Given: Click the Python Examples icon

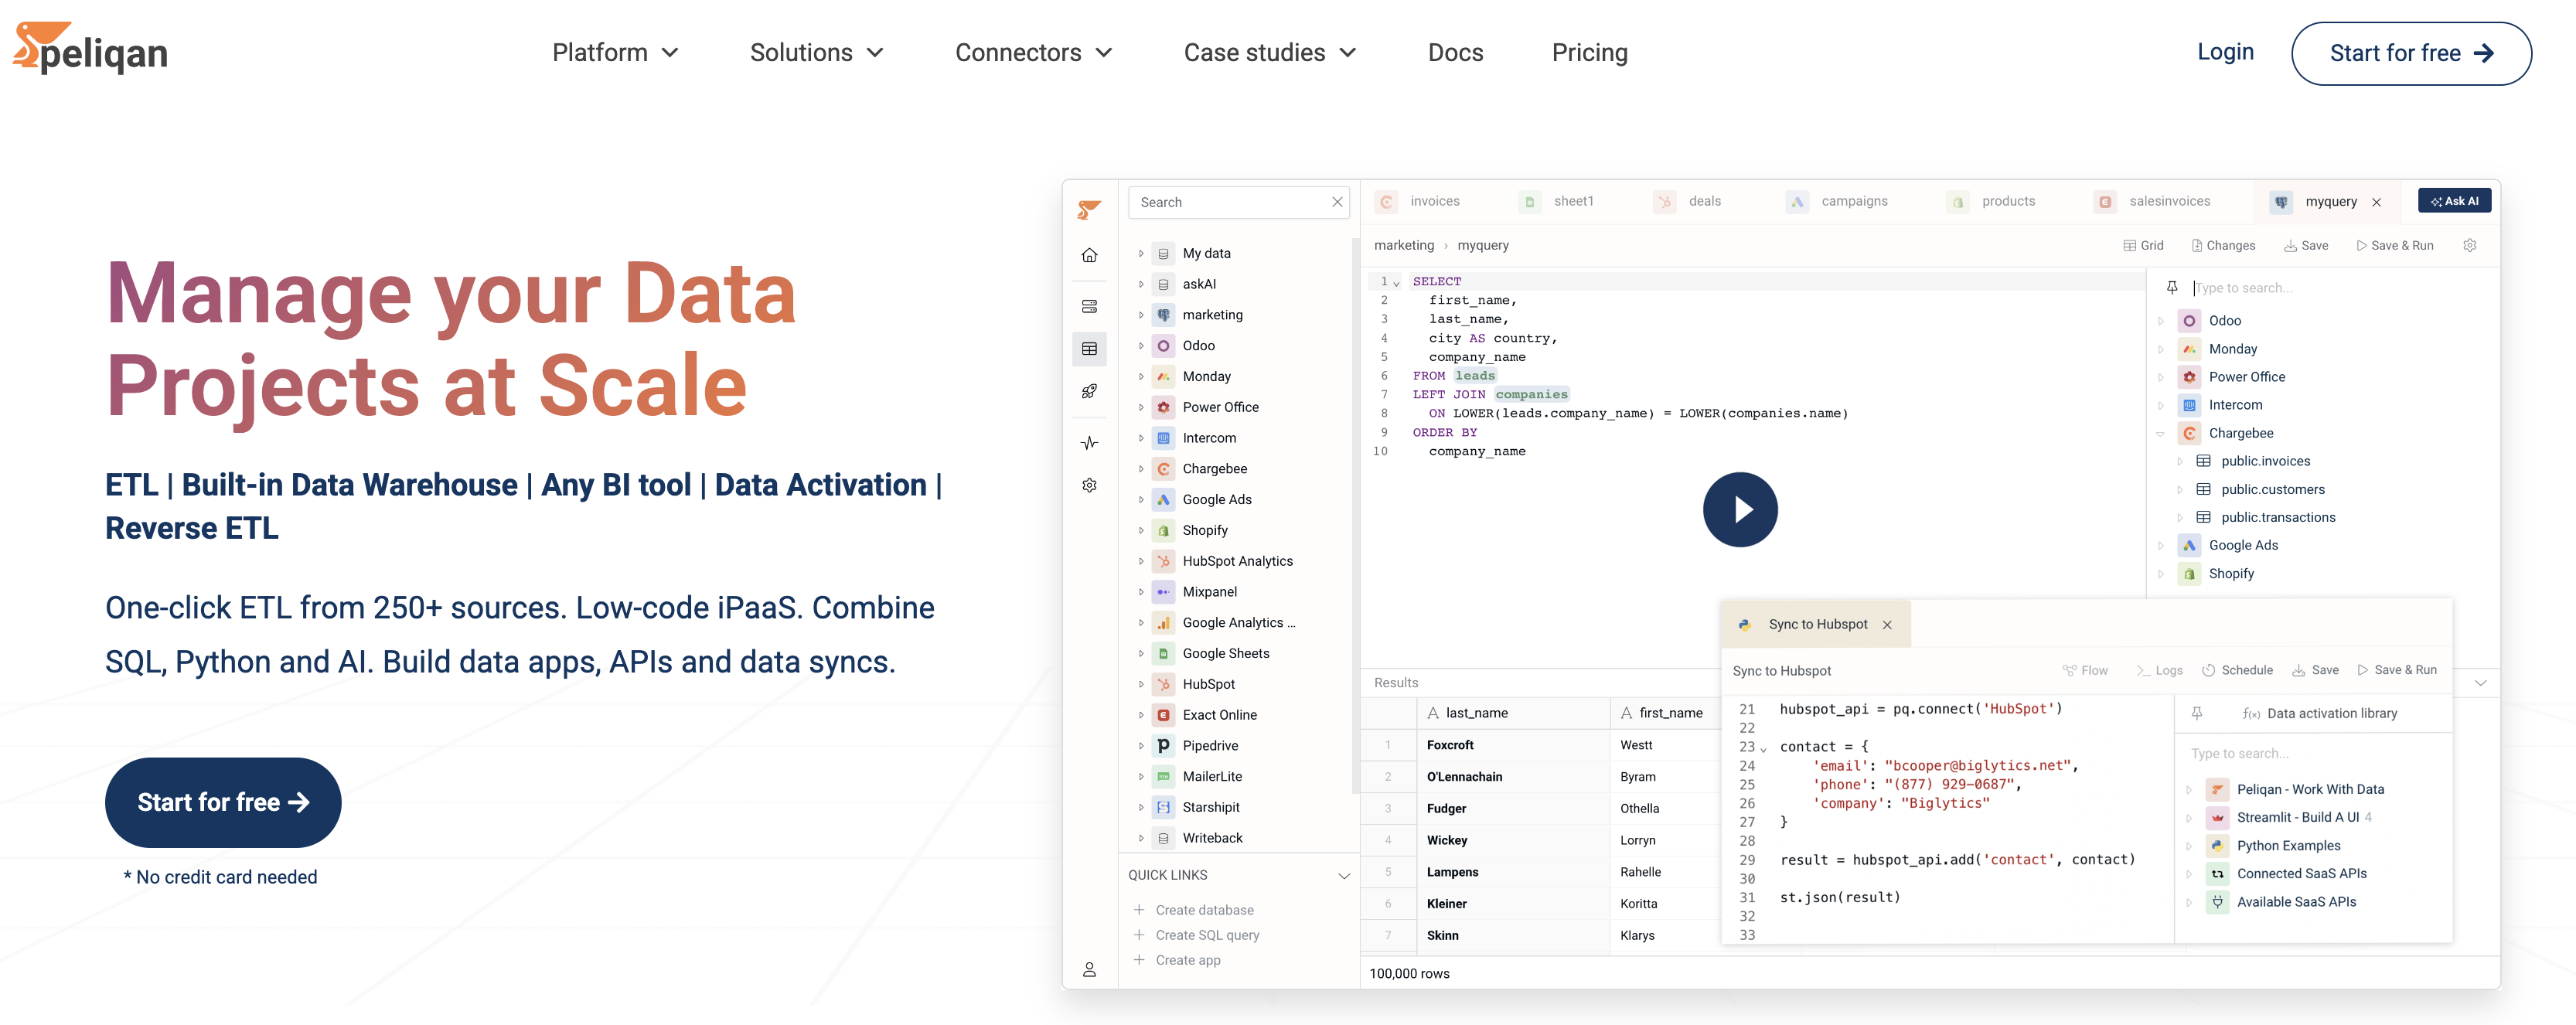Looking at the screenshot, I should pos(2217,845).
